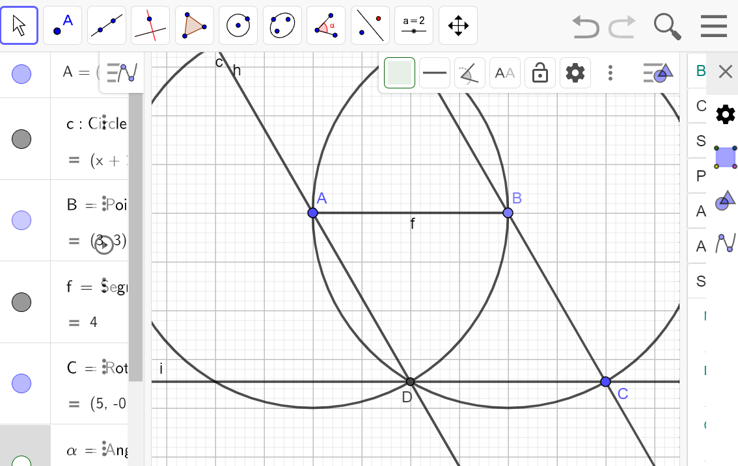Toggle visibility of angle α
The width and height of the screenshot is (738, 466).
click(21, 461)
